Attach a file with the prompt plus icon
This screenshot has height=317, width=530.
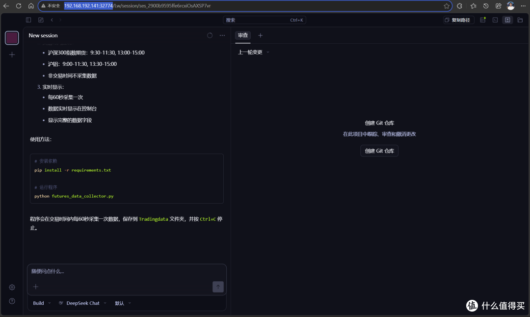[x=35, y=287]
